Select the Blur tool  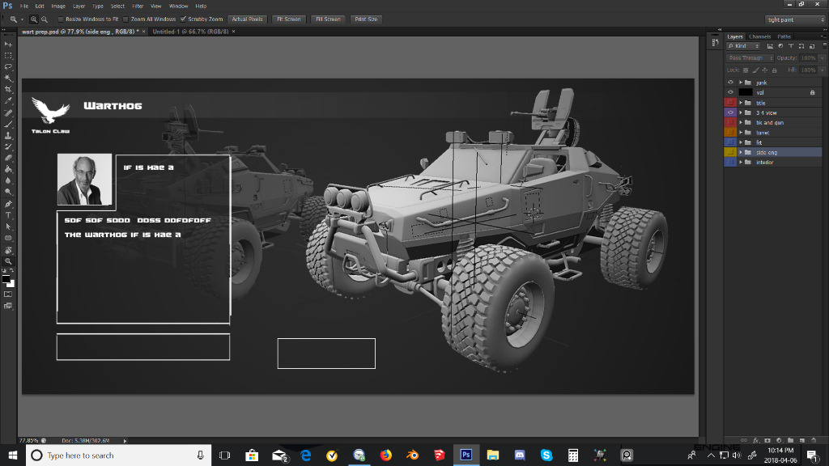(x=8, y=180)
